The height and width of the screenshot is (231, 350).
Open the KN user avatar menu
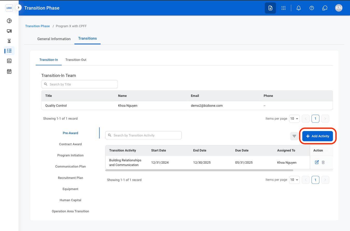[339, 8]
